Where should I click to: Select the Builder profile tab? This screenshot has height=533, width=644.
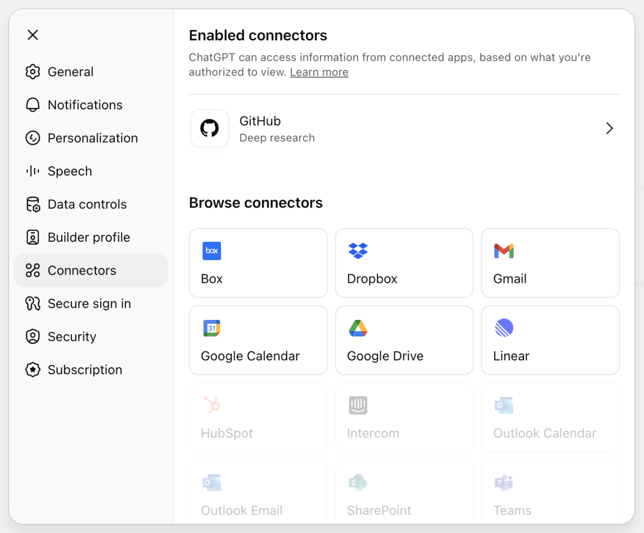click(89, 237)
